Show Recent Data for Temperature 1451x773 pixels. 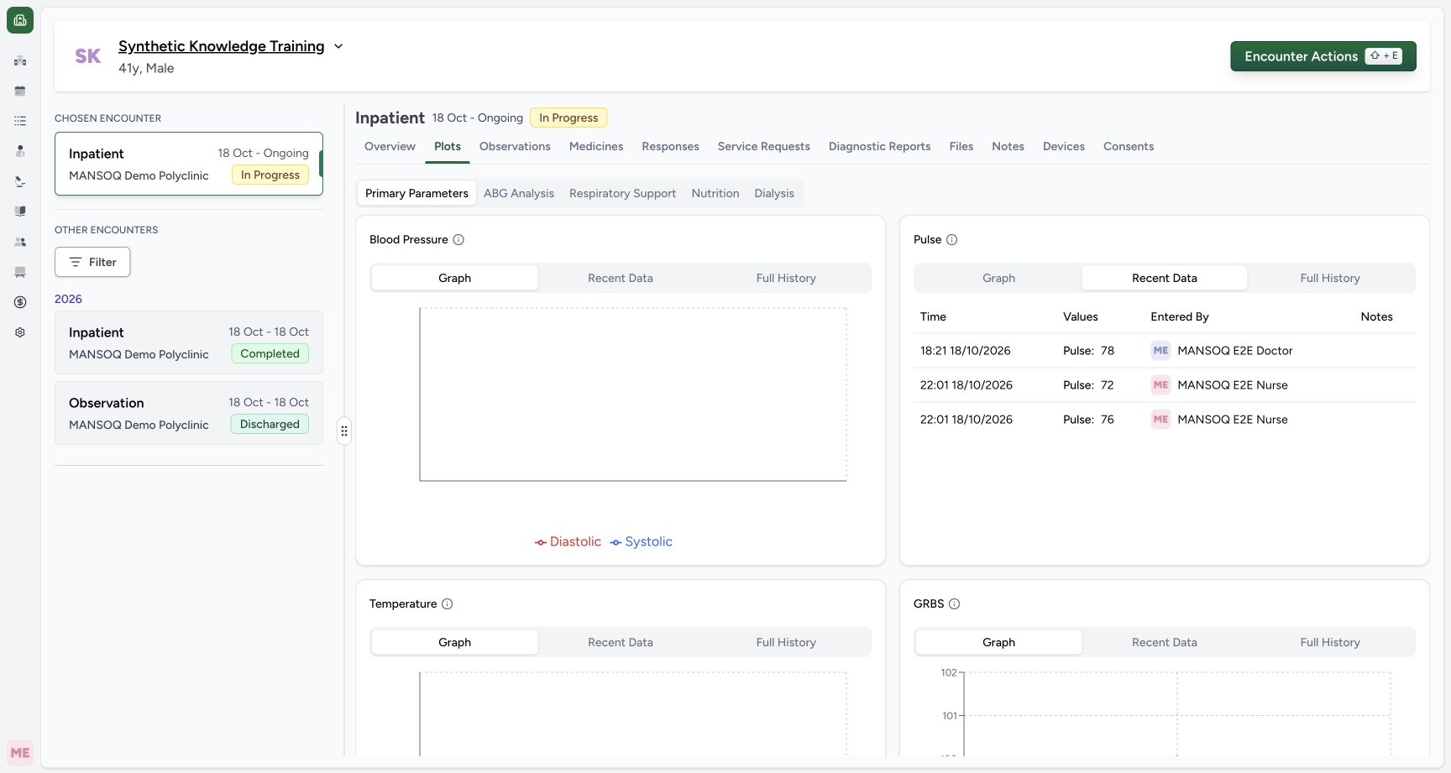tap(621, 642)
